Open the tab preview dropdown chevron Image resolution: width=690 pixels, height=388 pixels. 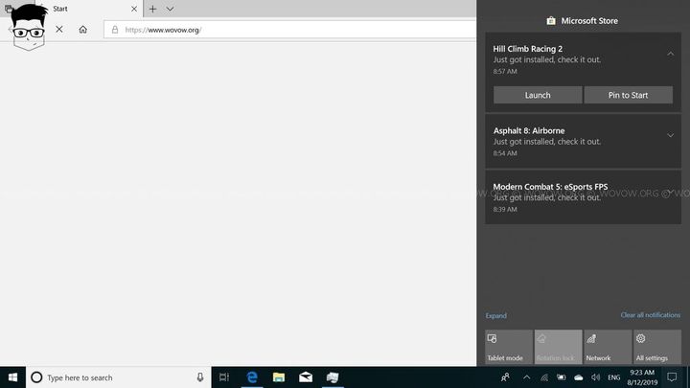tap(170, 9)
